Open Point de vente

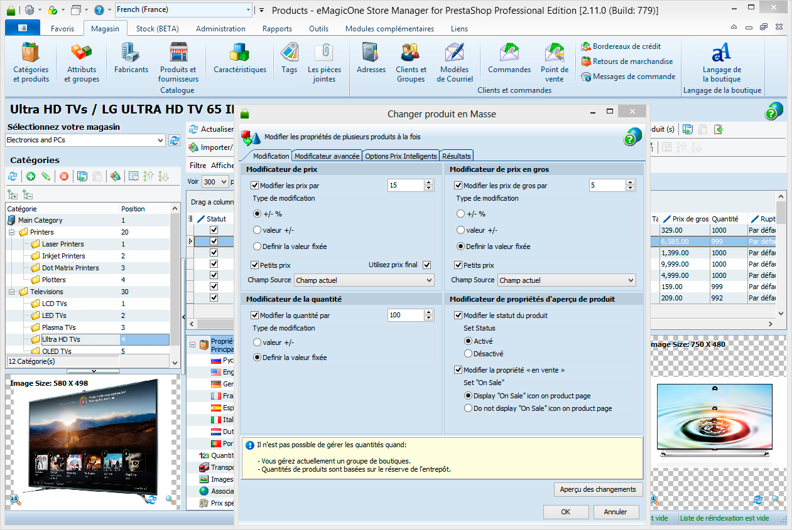[555, 62]
